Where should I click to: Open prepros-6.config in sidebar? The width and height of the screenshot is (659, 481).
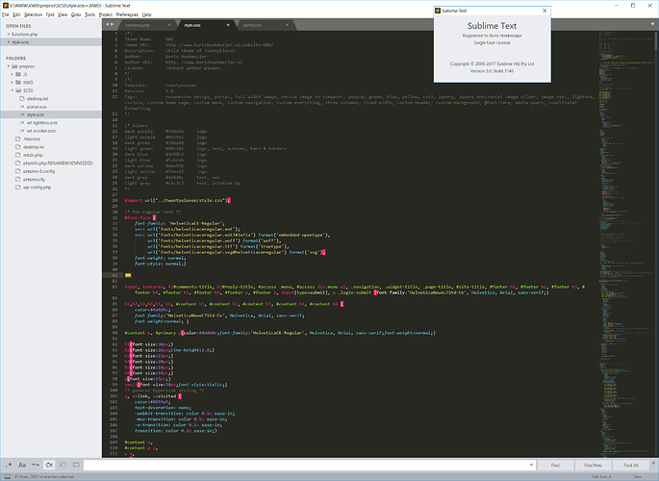click(x=39, y=171)
